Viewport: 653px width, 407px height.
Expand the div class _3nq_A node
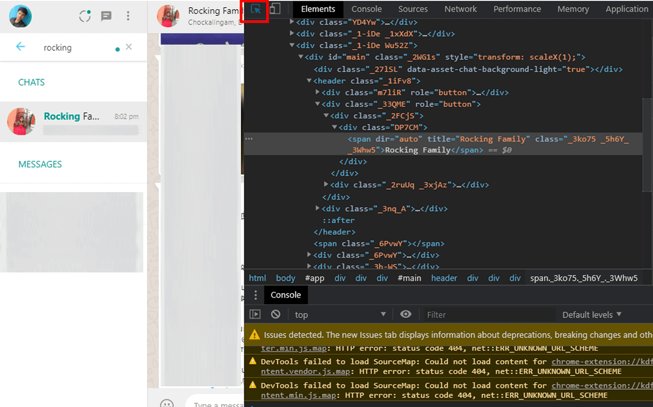click(317, 209)
